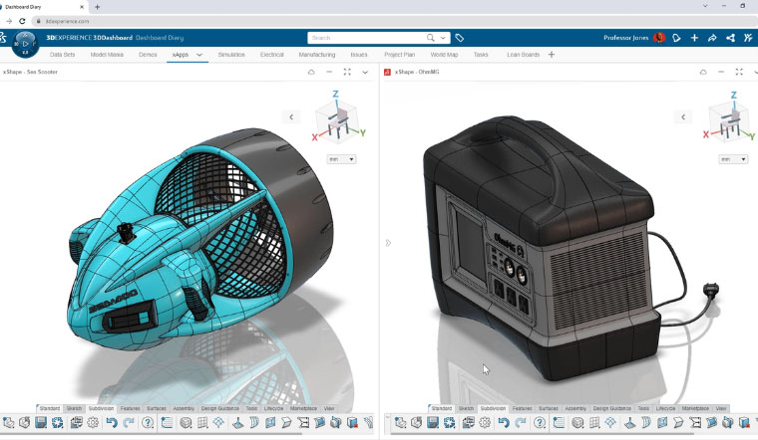Open the social network share icon
This screenshot has width=758, height=440.
click(730, 38)
